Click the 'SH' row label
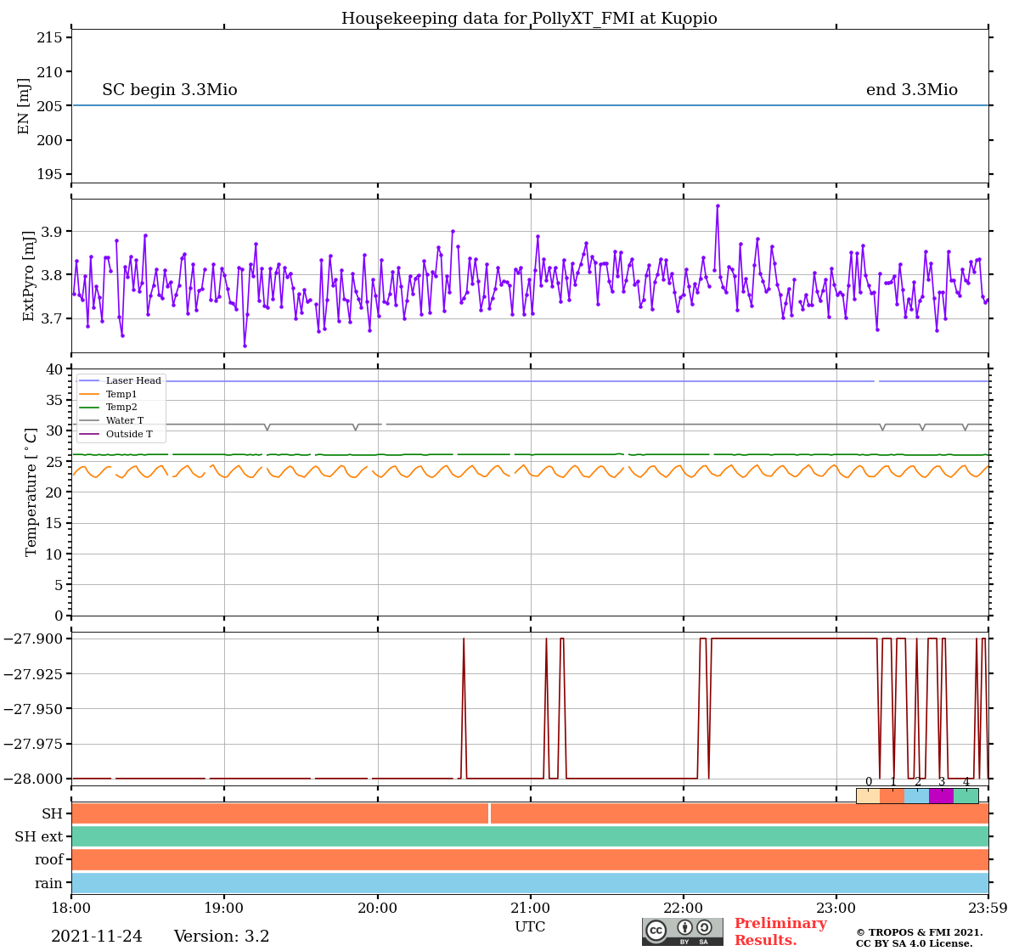The height and width of the screenshot is (951, 1019). point(53,814)
